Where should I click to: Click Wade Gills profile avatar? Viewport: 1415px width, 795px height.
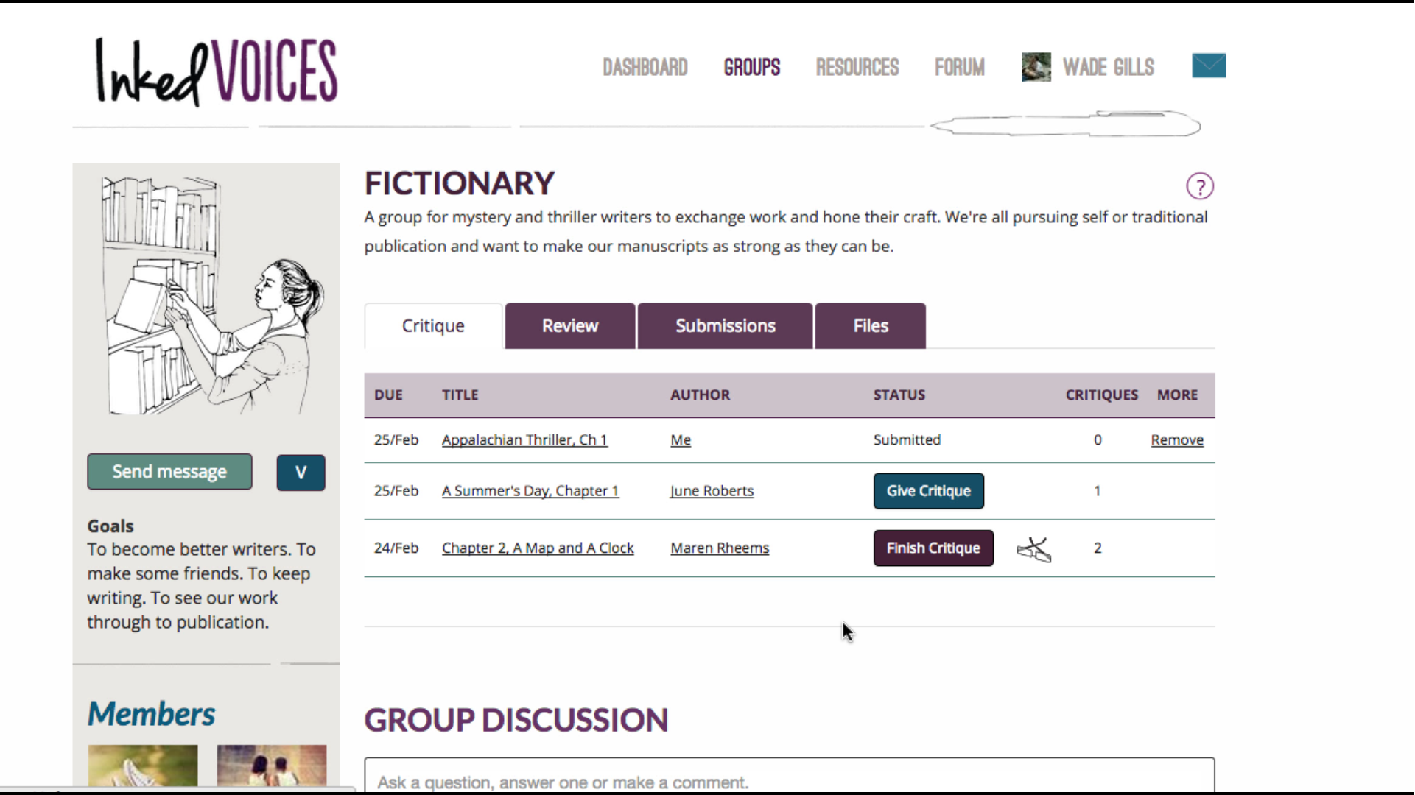pyautogui.click(x=1036, y=67)
